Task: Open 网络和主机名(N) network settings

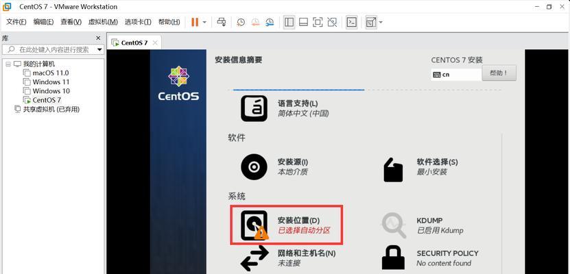Action: [288, 258]
